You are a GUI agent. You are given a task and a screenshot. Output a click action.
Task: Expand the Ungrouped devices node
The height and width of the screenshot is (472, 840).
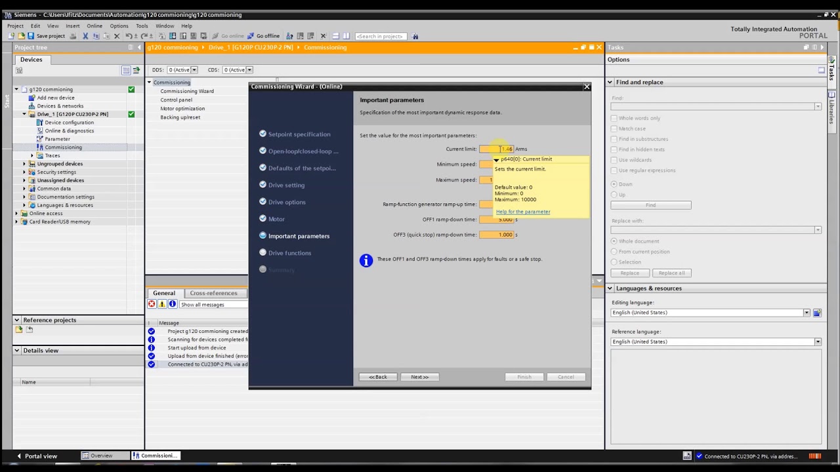24,164
